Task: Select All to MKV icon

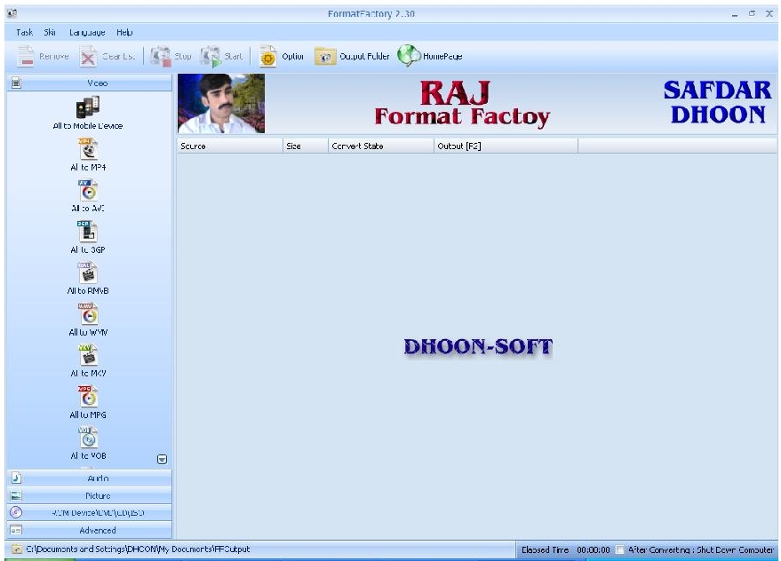Action: click(x=88, y=355)
